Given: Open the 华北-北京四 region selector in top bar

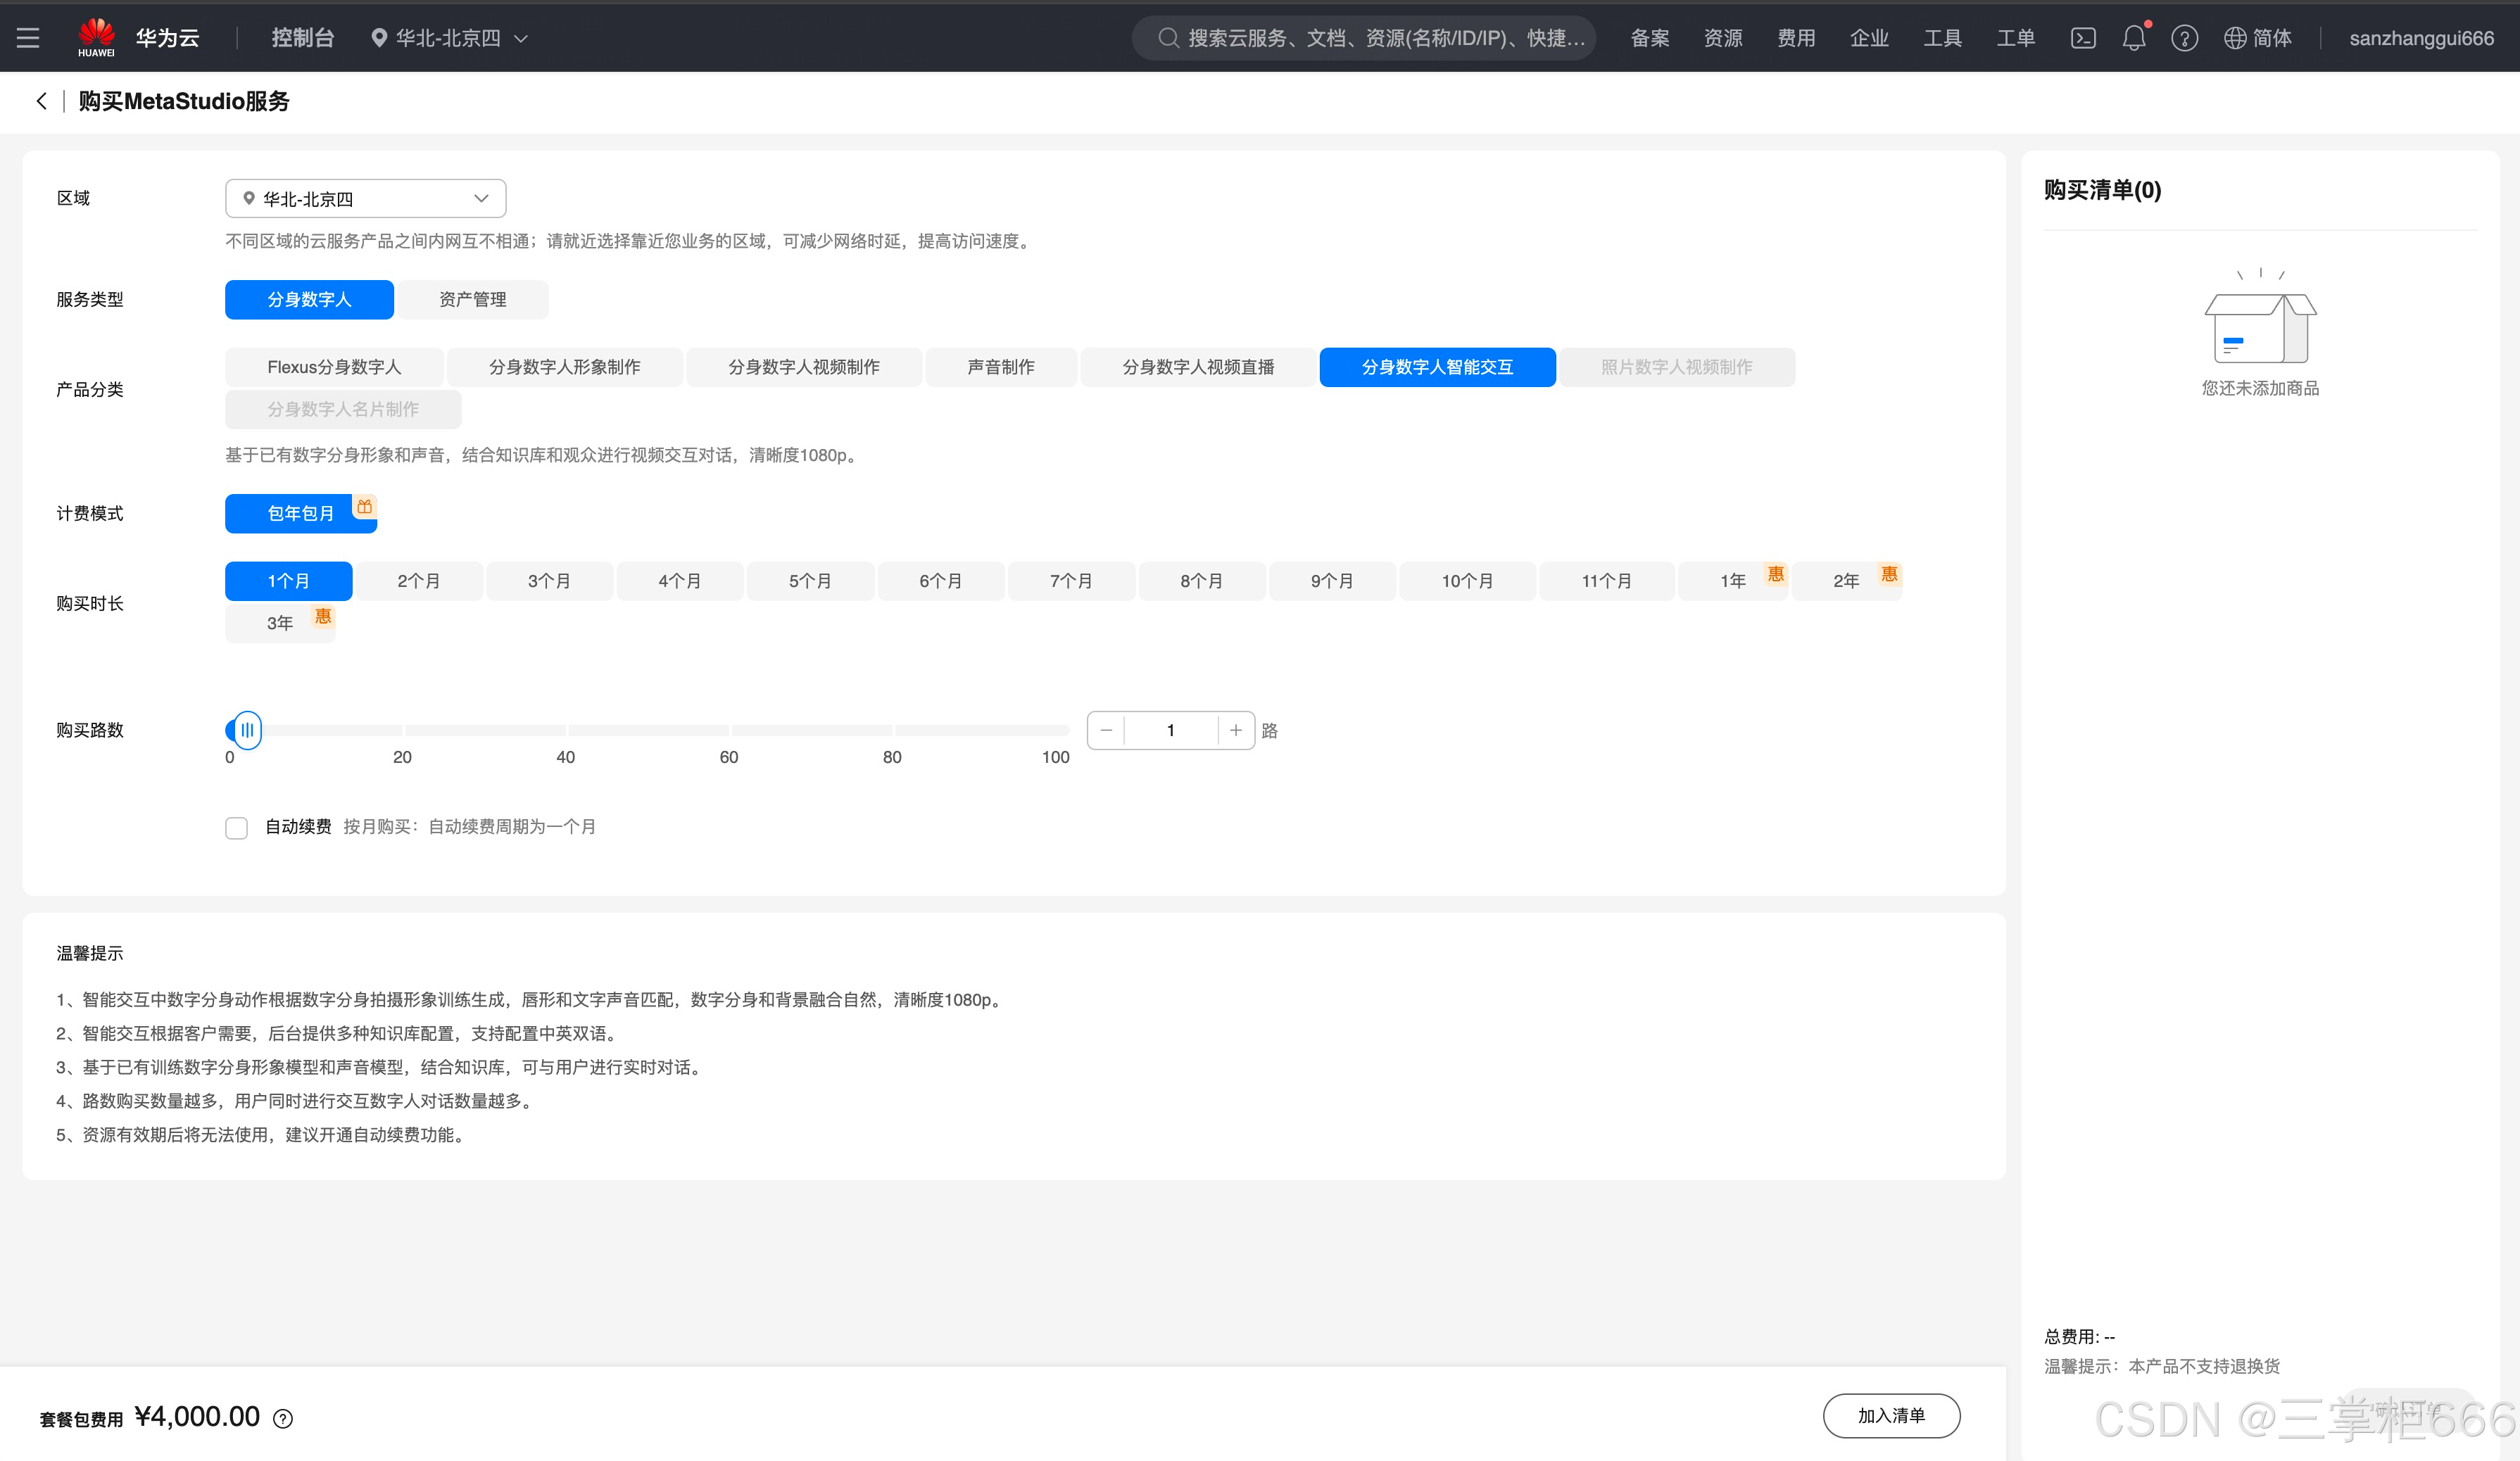Looking at the screenshot, I should (x=449, y=38).
